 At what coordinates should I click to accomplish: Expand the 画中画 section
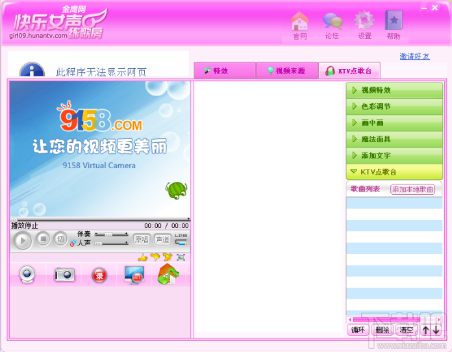point(394,123)
